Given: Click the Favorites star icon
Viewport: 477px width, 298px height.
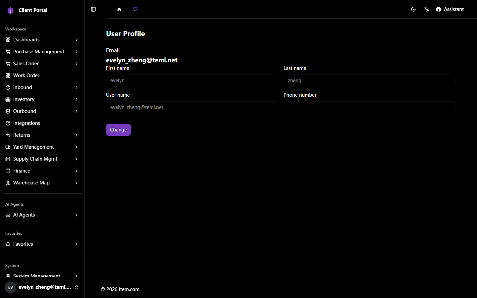Looking at the screenshot, I should click(x=8, y=244).
